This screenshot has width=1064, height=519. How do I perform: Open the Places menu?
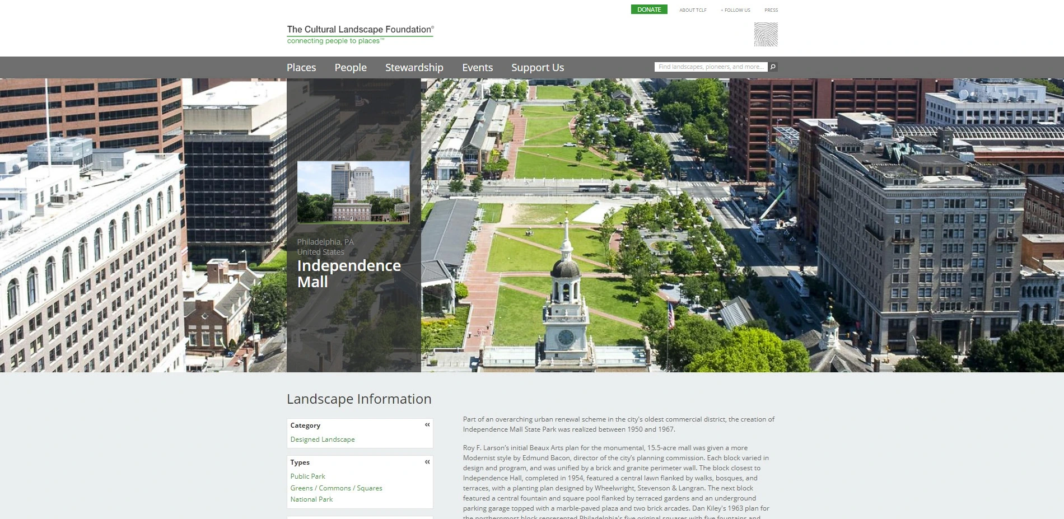click(301, 67)
